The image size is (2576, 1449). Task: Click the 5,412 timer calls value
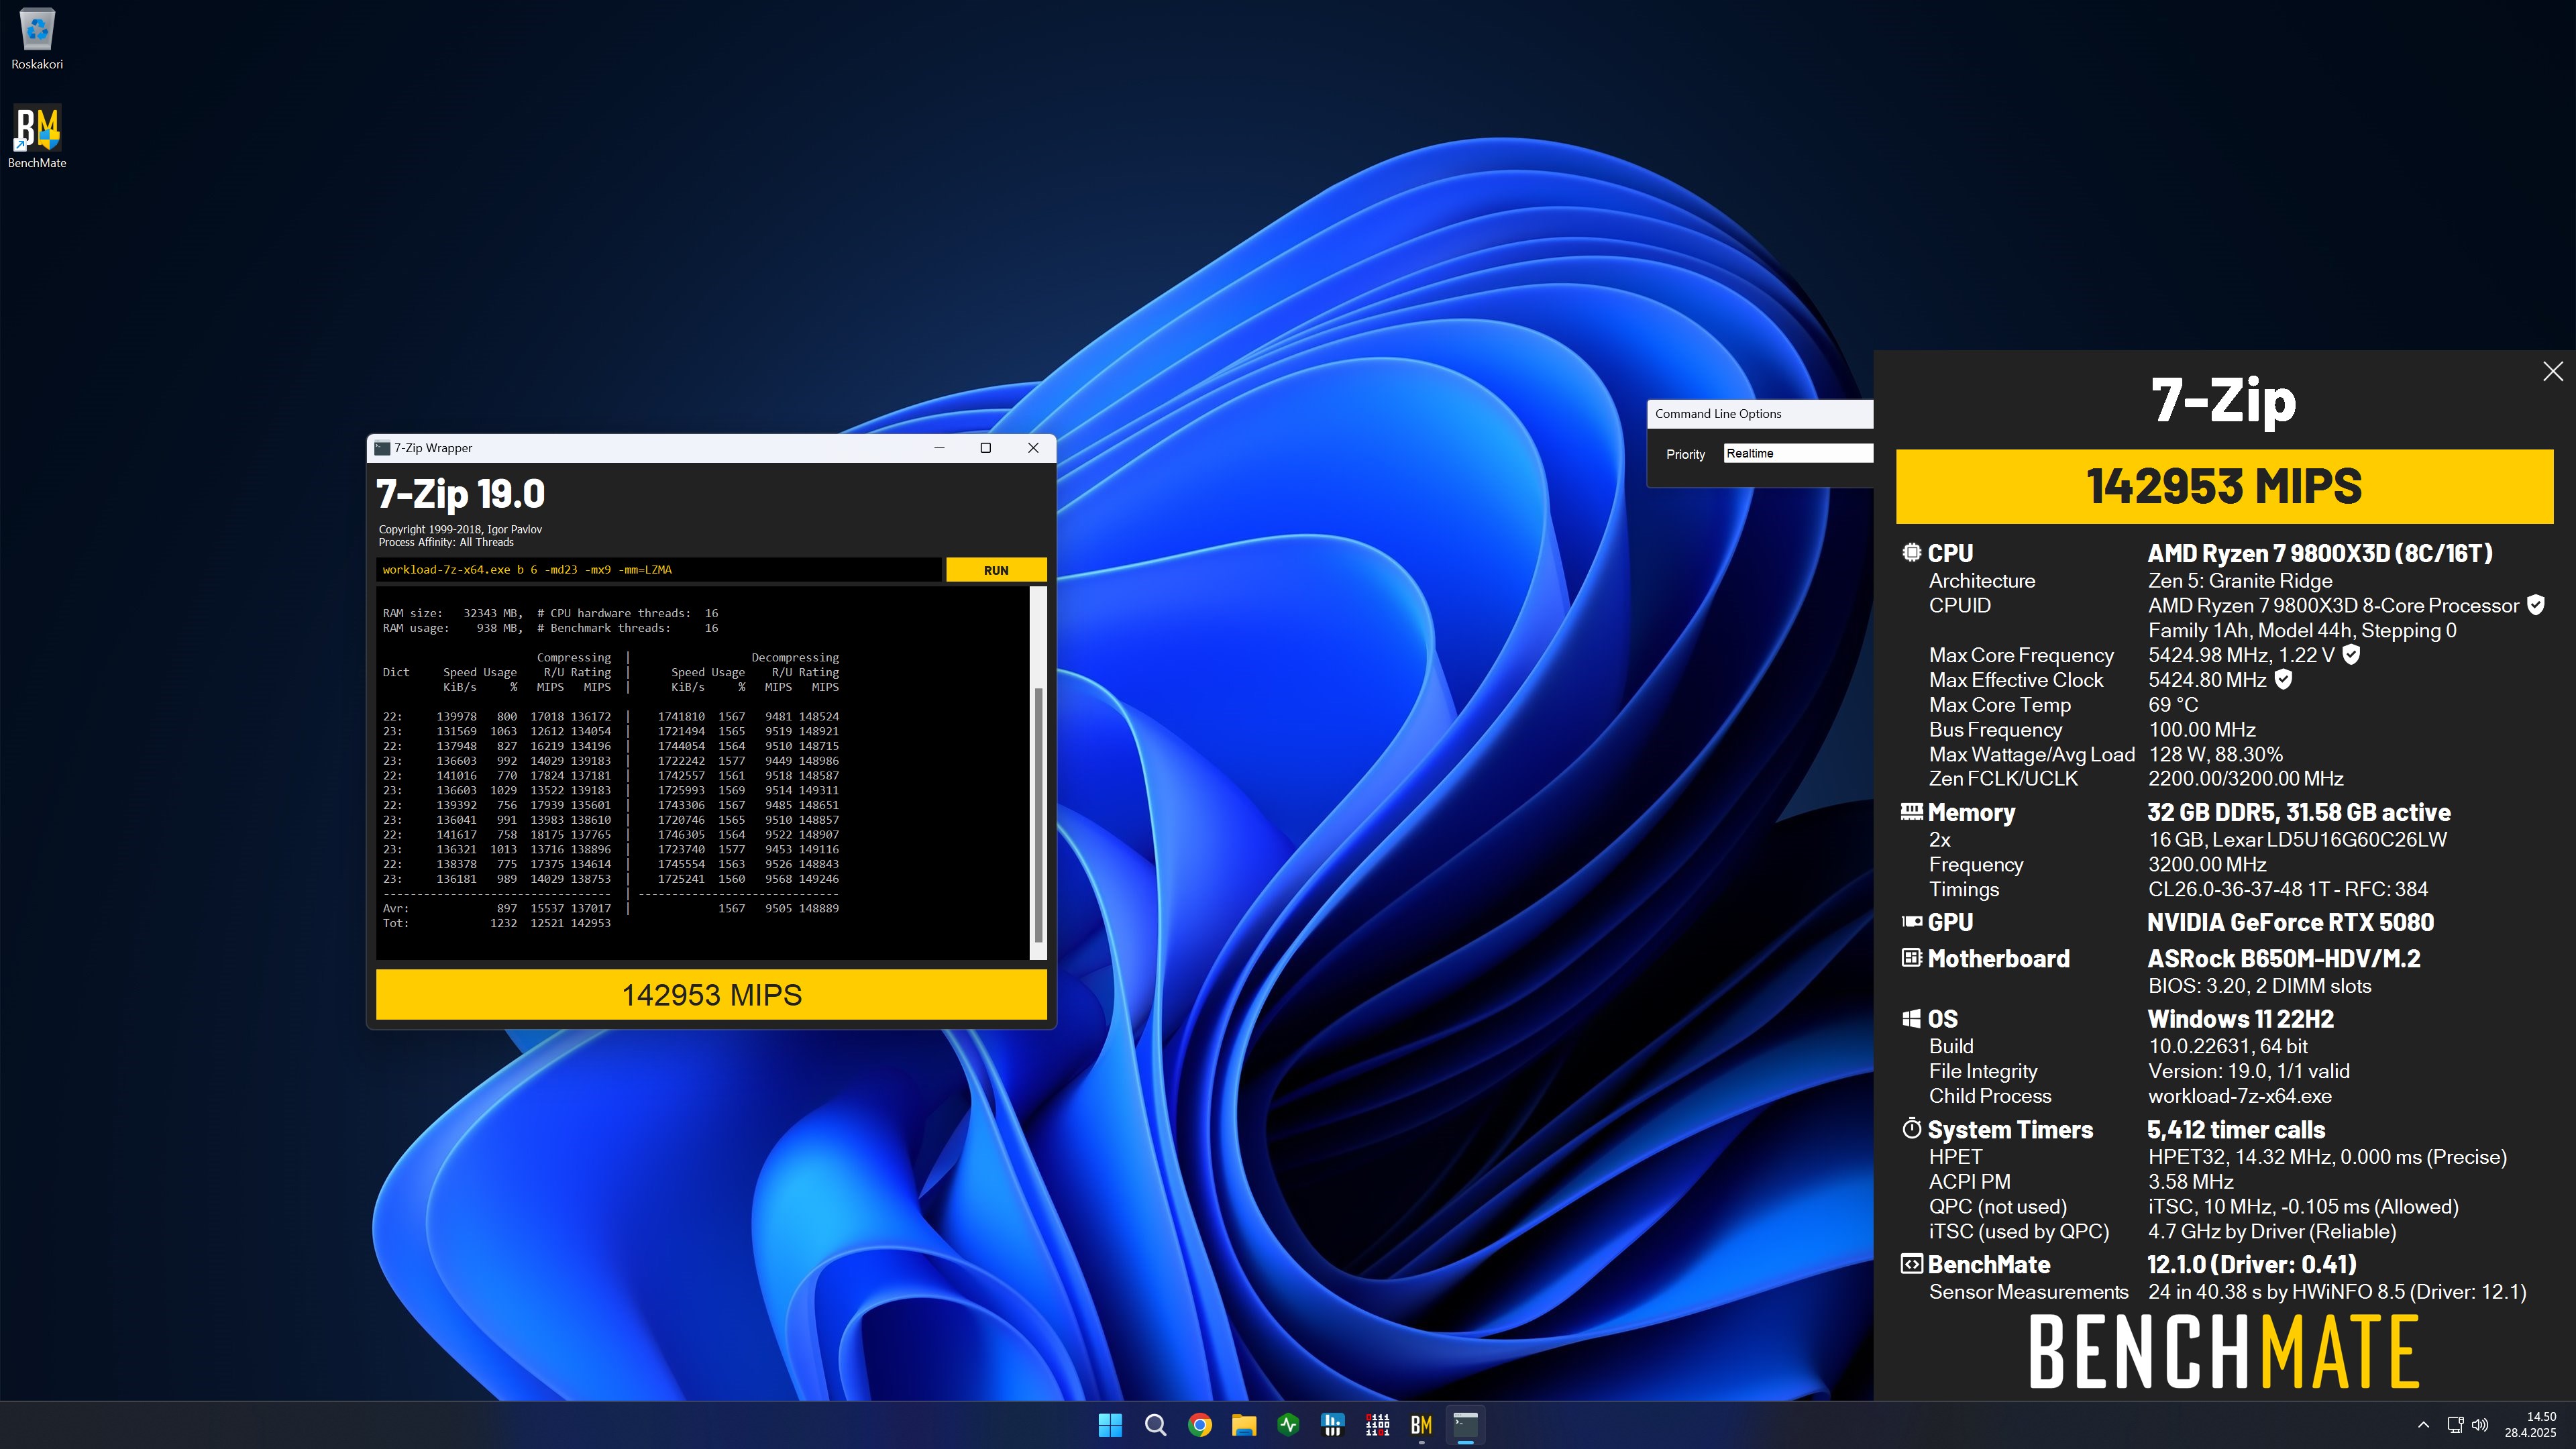tap(2236, 1130)
